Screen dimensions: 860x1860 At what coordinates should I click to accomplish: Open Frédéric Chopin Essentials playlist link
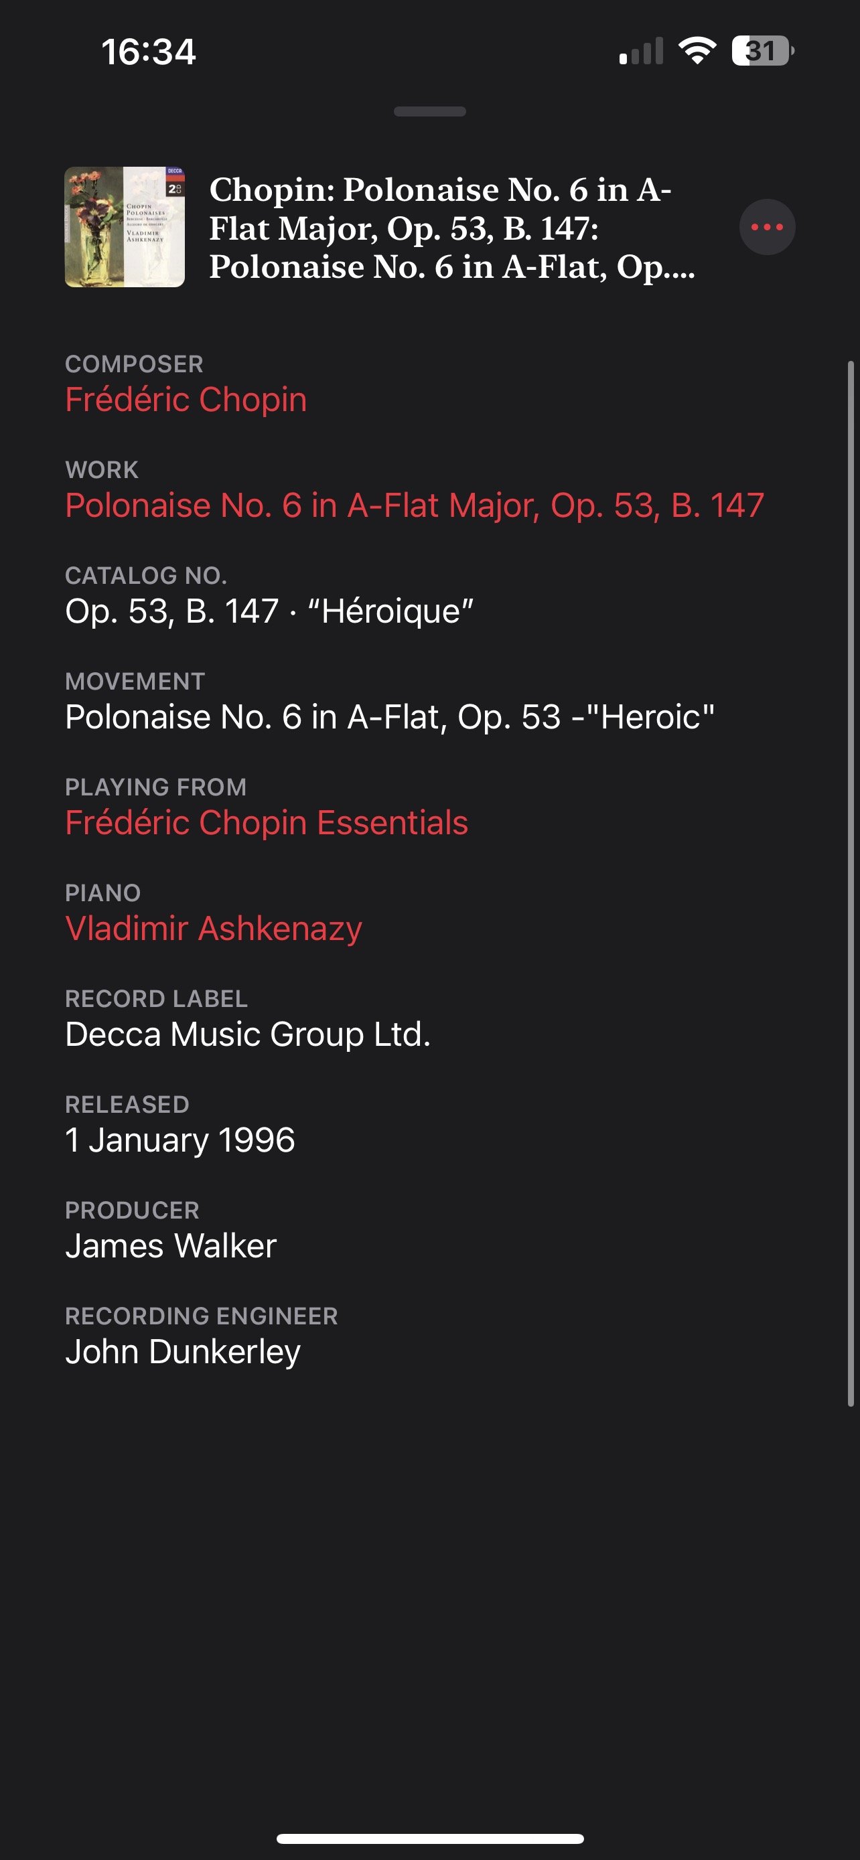(x=267, y=822)
